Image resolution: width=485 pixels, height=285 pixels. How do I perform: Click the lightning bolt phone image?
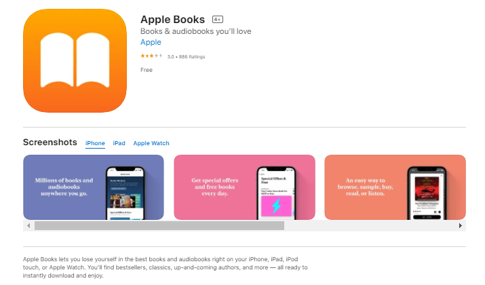pyautogui.click(x=276, y=193)
